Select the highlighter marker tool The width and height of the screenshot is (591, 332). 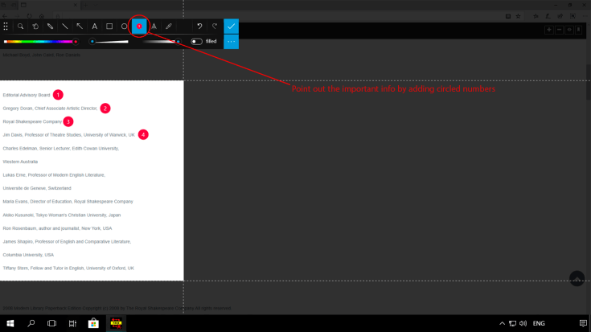(x=169, y=27)
